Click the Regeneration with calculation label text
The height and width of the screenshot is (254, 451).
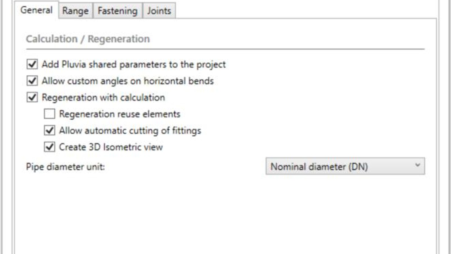[x=104, y=97]
